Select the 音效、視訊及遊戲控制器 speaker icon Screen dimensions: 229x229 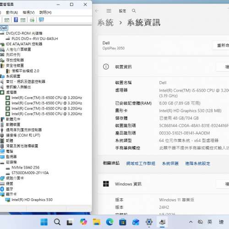click(x=2, y=82)
